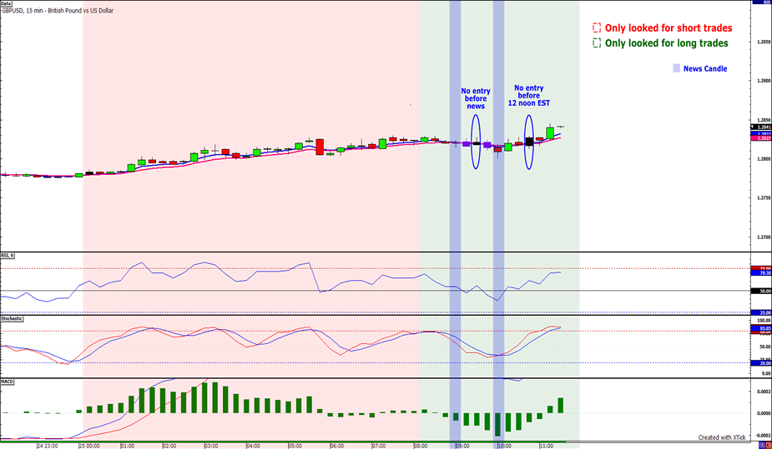
Task: Click the 1.2950 price axis label
Action: click(764, 42)
